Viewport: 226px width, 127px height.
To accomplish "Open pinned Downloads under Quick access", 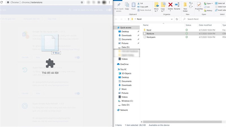I will coord(126,35).
